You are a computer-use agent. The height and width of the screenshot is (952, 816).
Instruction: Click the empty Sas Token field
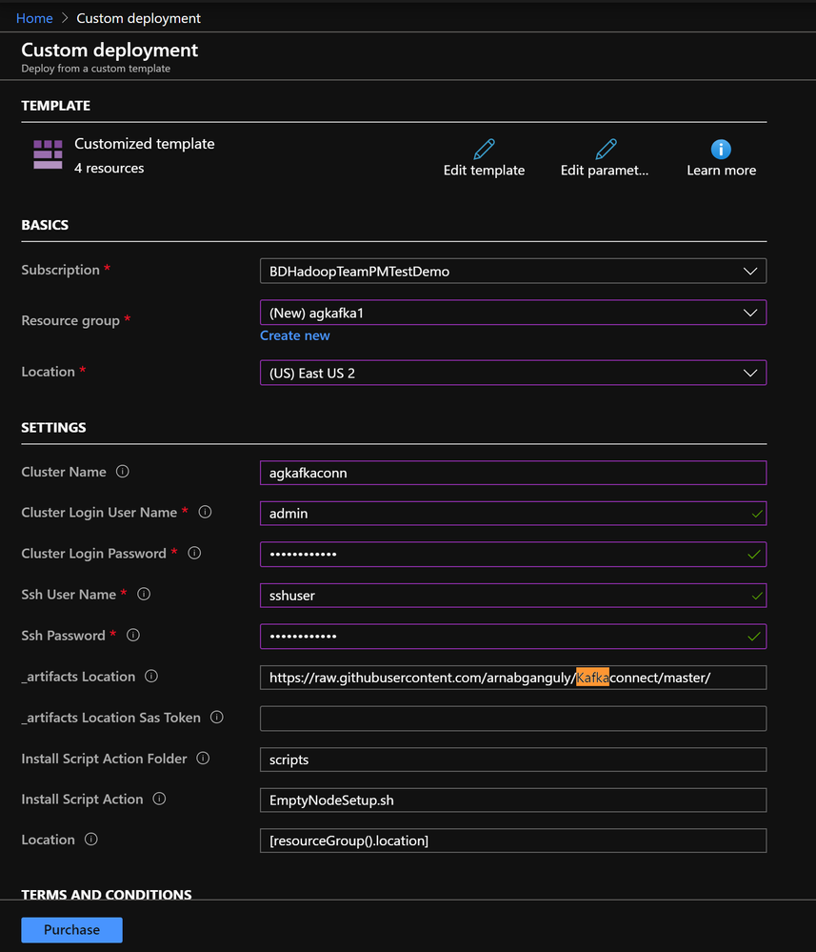pos(513,719)
